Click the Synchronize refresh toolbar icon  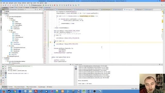coord(5,5)
